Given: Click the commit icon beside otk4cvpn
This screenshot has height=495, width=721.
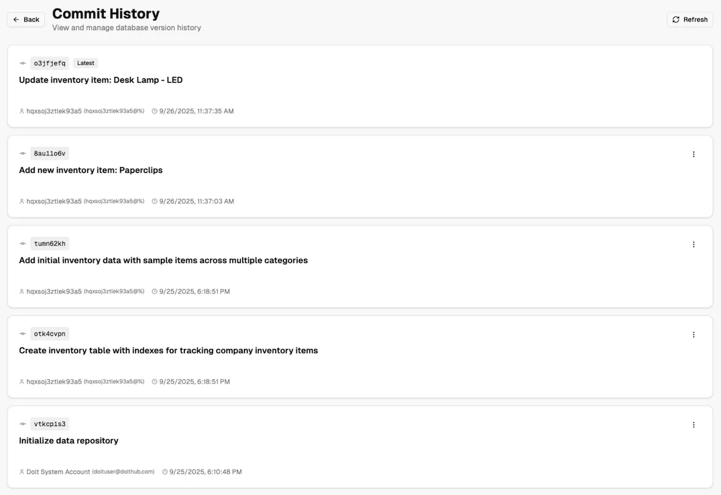Looking at the screenshot, I should (x=23, y=333).
